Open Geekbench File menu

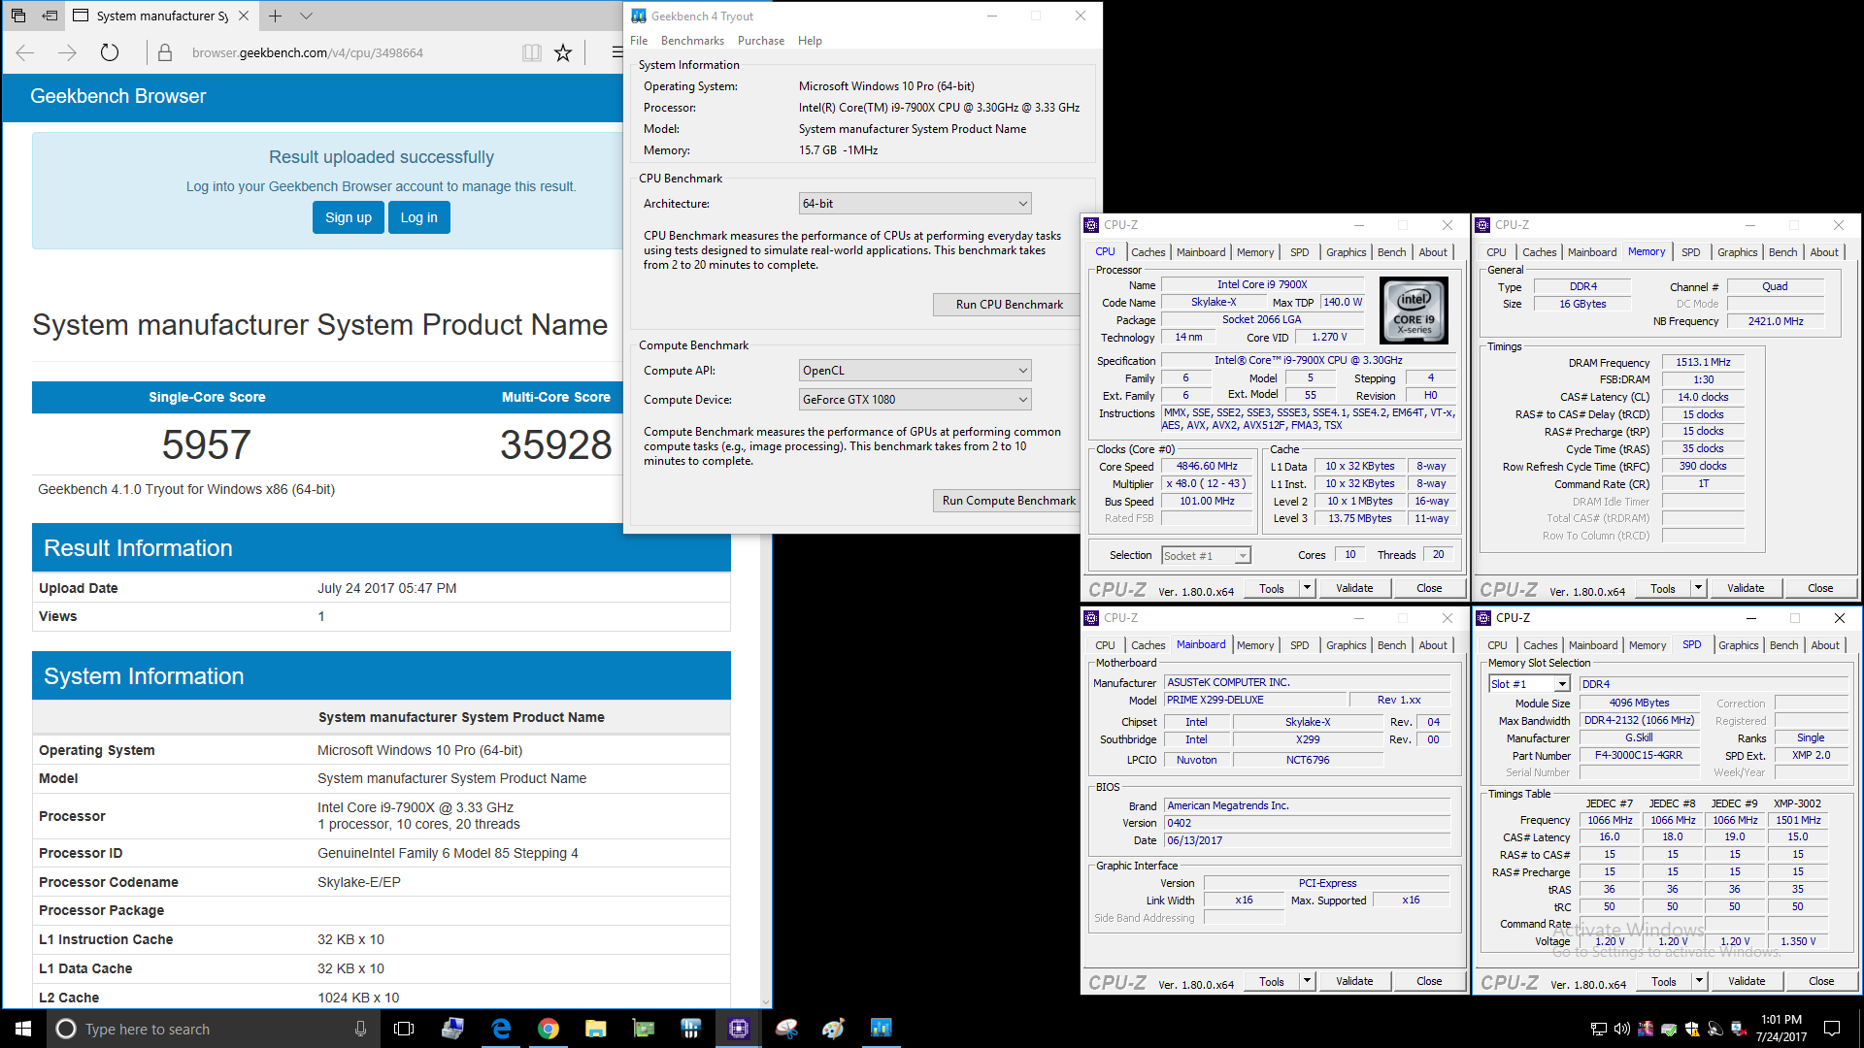pos(639,41)
